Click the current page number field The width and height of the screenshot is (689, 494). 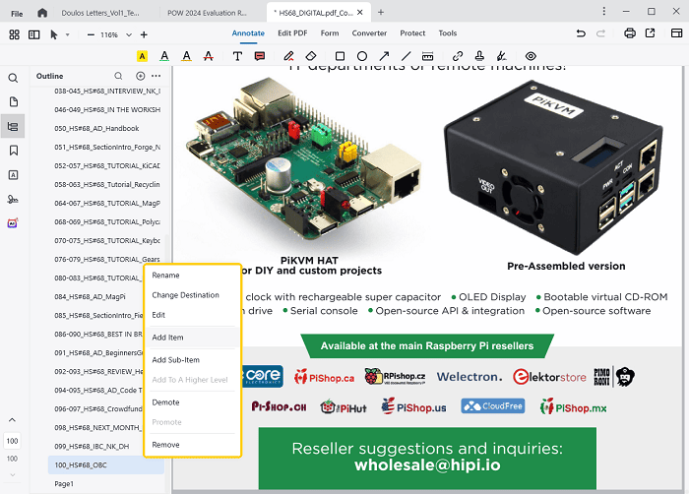(12, 441)
